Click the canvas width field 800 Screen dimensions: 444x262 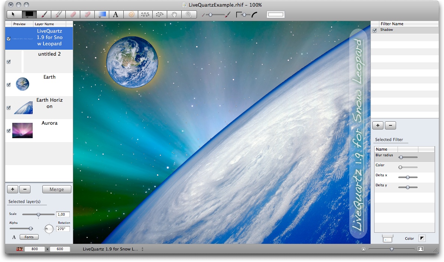pos(35,249)
